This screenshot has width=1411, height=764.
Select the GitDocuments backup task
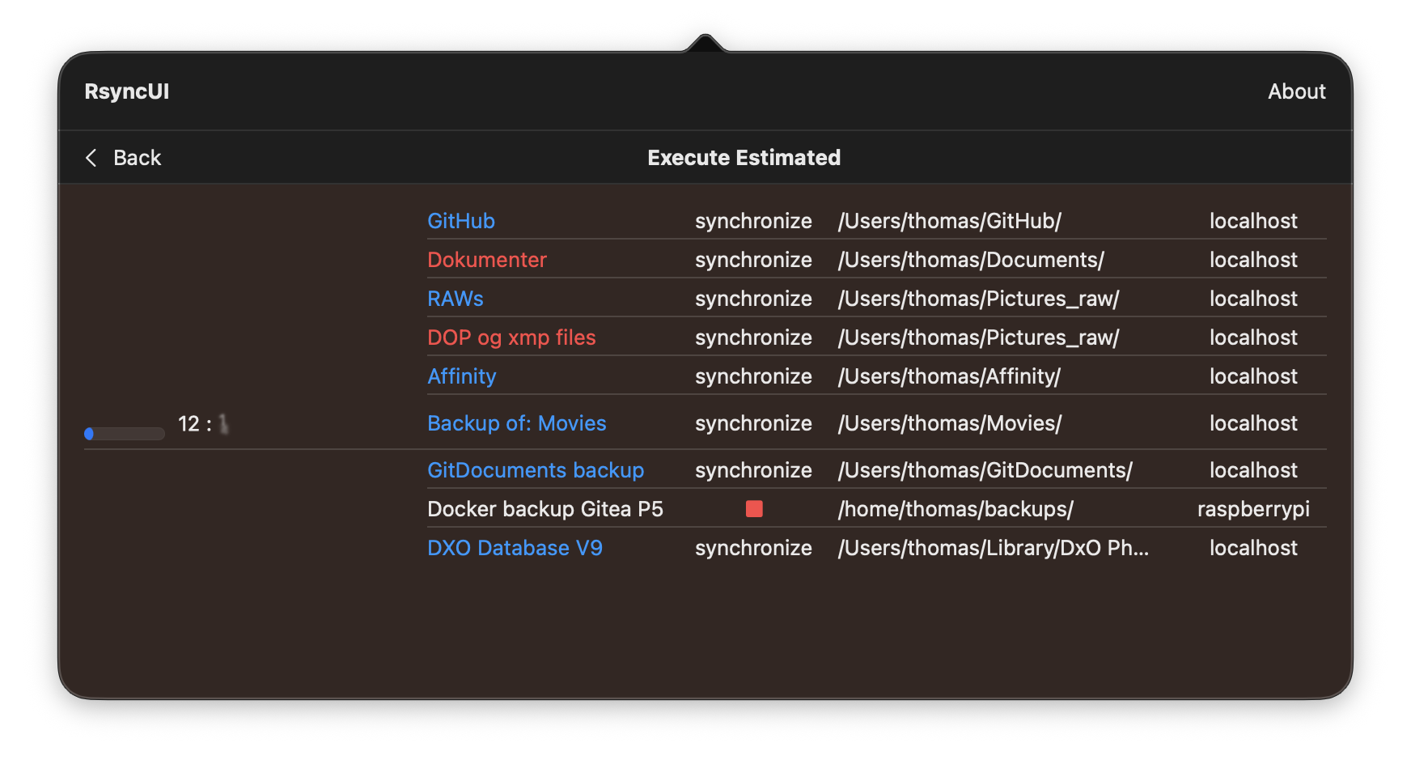point(535,470)
